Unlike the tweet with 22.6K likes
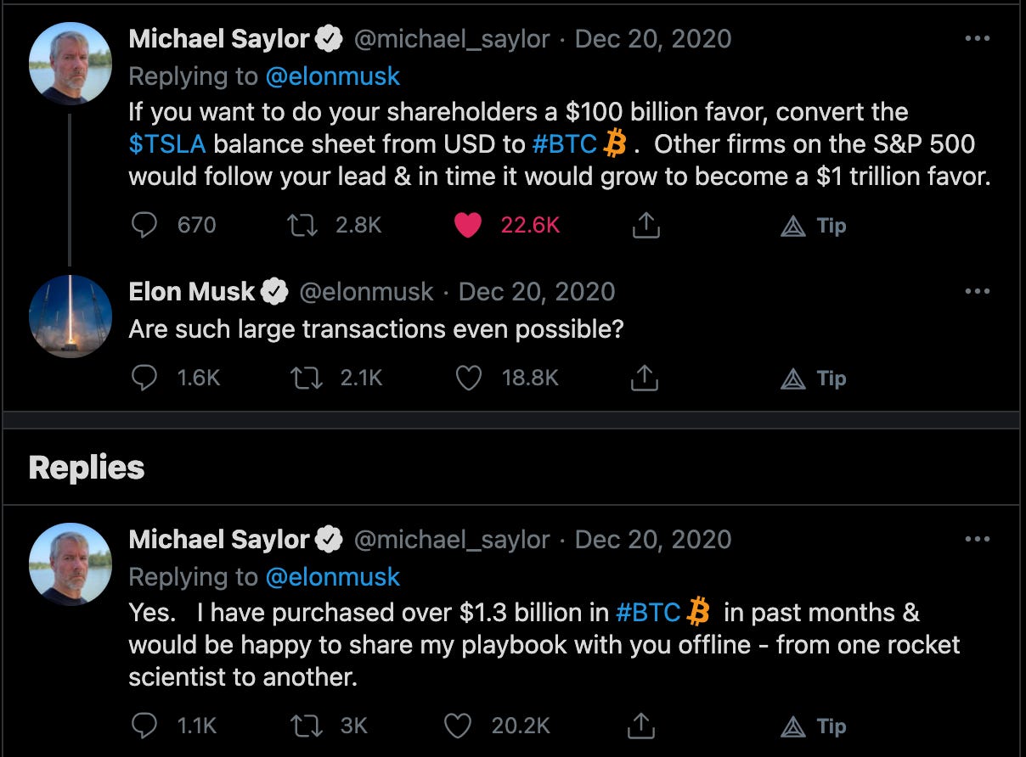1026x757 pixels. (x=468, y=225)
